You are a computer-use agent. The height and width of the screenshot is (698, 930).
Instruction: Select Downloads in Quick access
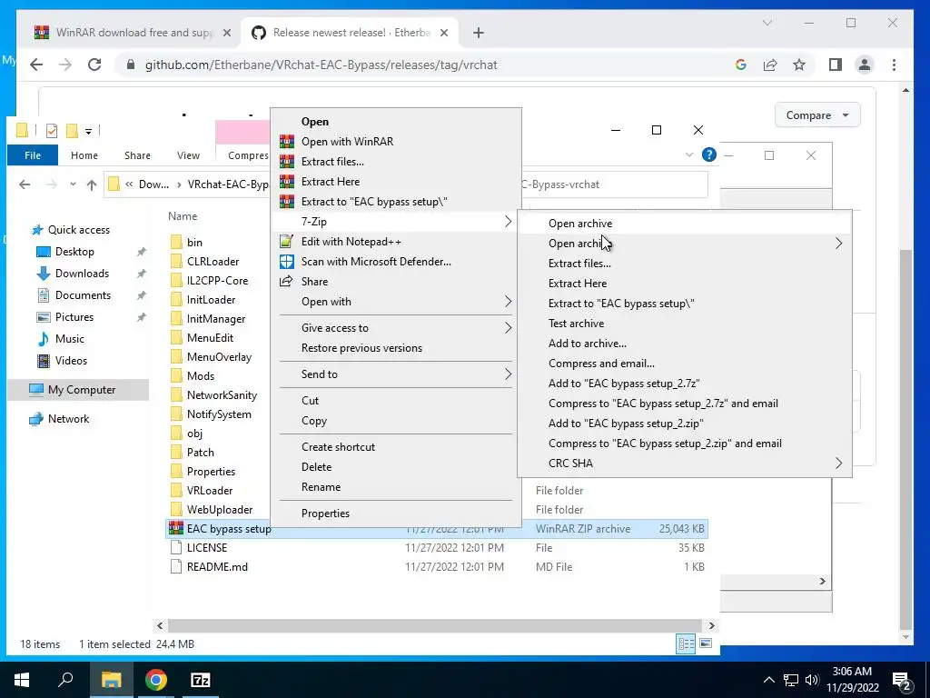[x=82, y=274]
